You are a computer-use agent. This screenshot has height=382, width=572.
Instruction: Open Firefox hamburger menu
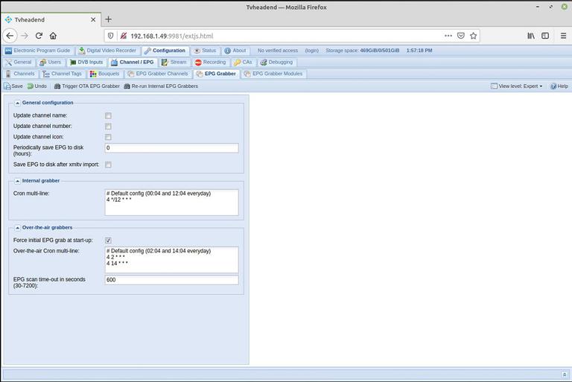[x=564, y=36]
